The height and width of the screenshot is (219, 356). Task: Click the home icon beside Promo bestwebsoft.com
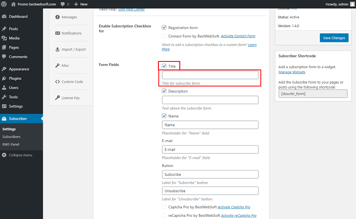coord(13,4)
